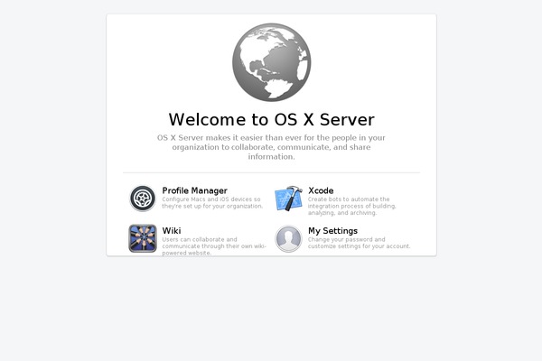Click the Xcode hammer and blueprint icon
The image size is (542, 361).
289,199
